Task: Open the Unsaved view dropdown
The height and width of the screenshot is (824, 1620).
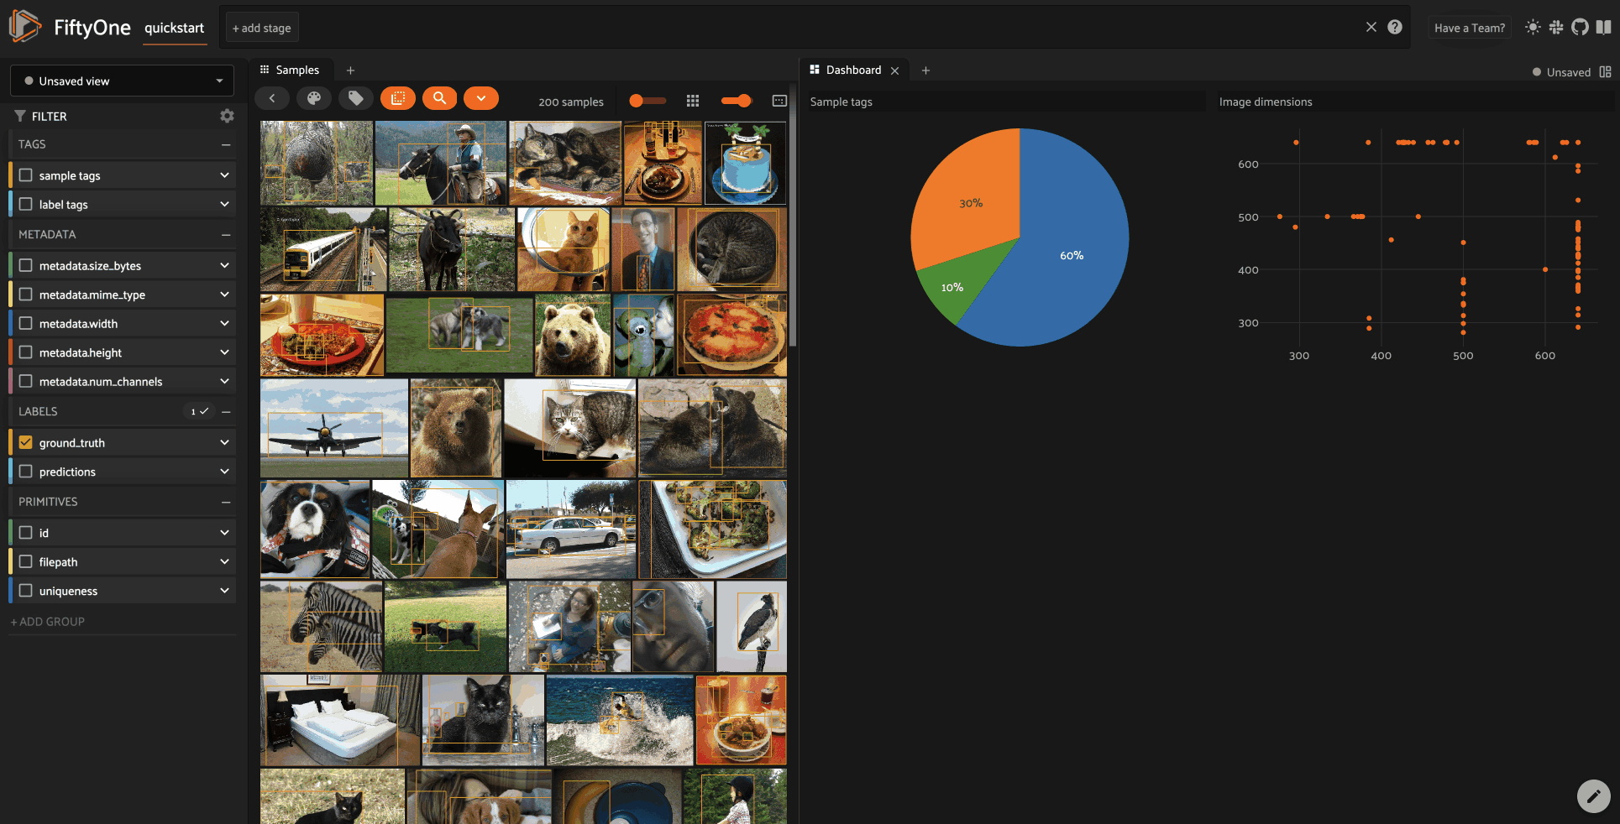Action: tap(122, 81)
